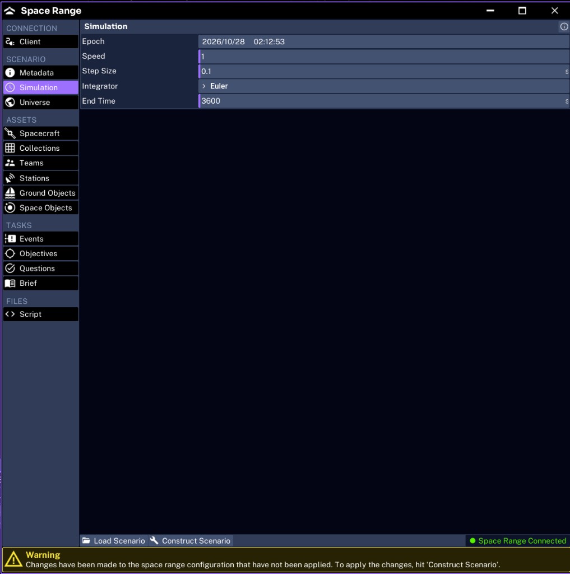The height and width of the screenshot is (574, 570).
Task: Select the Collections sidebar item
Action: tap(41, 148)
